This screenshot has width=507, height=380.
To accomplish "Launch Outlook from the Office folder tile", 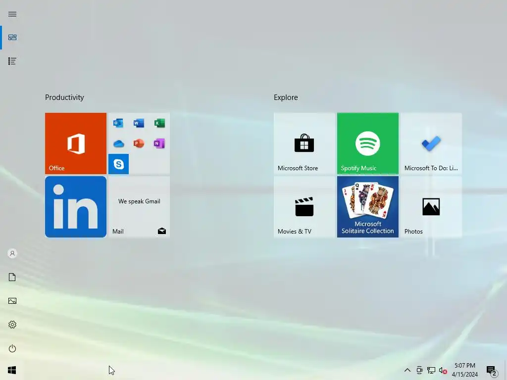I will (x=118, y=123).
